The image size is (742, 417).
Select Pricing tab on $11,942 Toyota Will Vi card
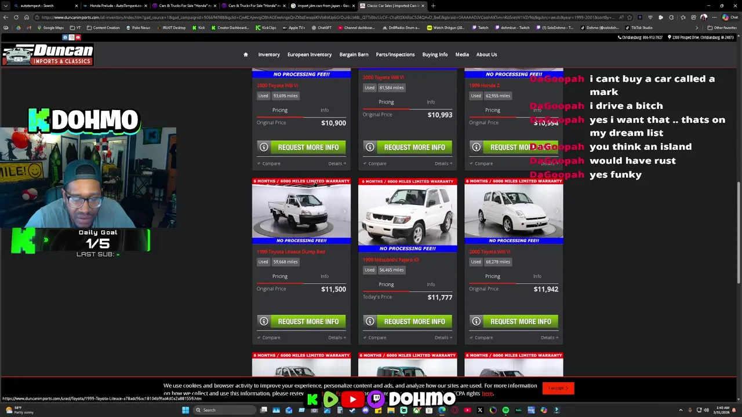point(492,276)
